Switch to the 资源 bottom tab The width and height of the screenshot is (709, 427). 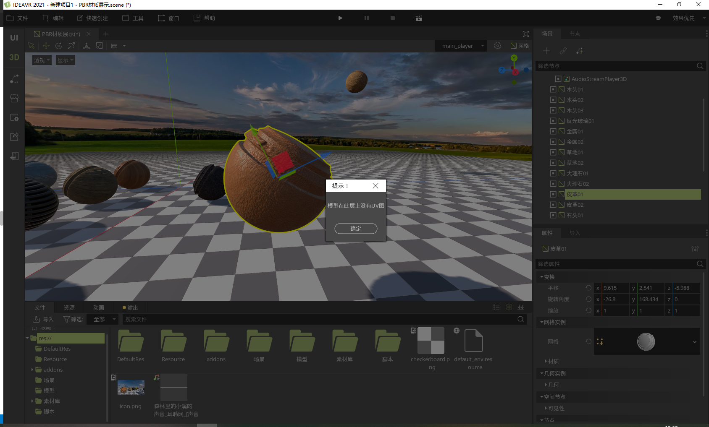pyautogui.click(x=69, y=307)
